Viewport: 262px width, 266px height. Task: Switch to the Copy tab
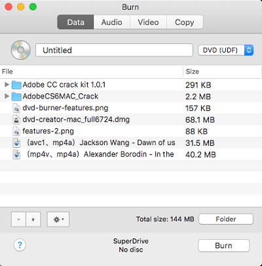click(185, 22)
